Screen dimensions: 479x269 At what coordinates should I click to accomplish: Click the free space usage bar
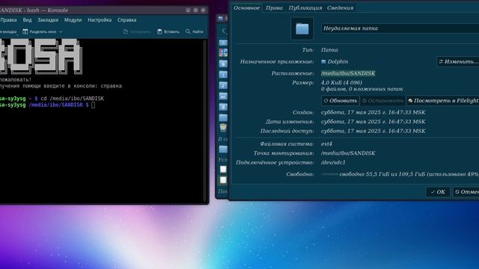329,174
